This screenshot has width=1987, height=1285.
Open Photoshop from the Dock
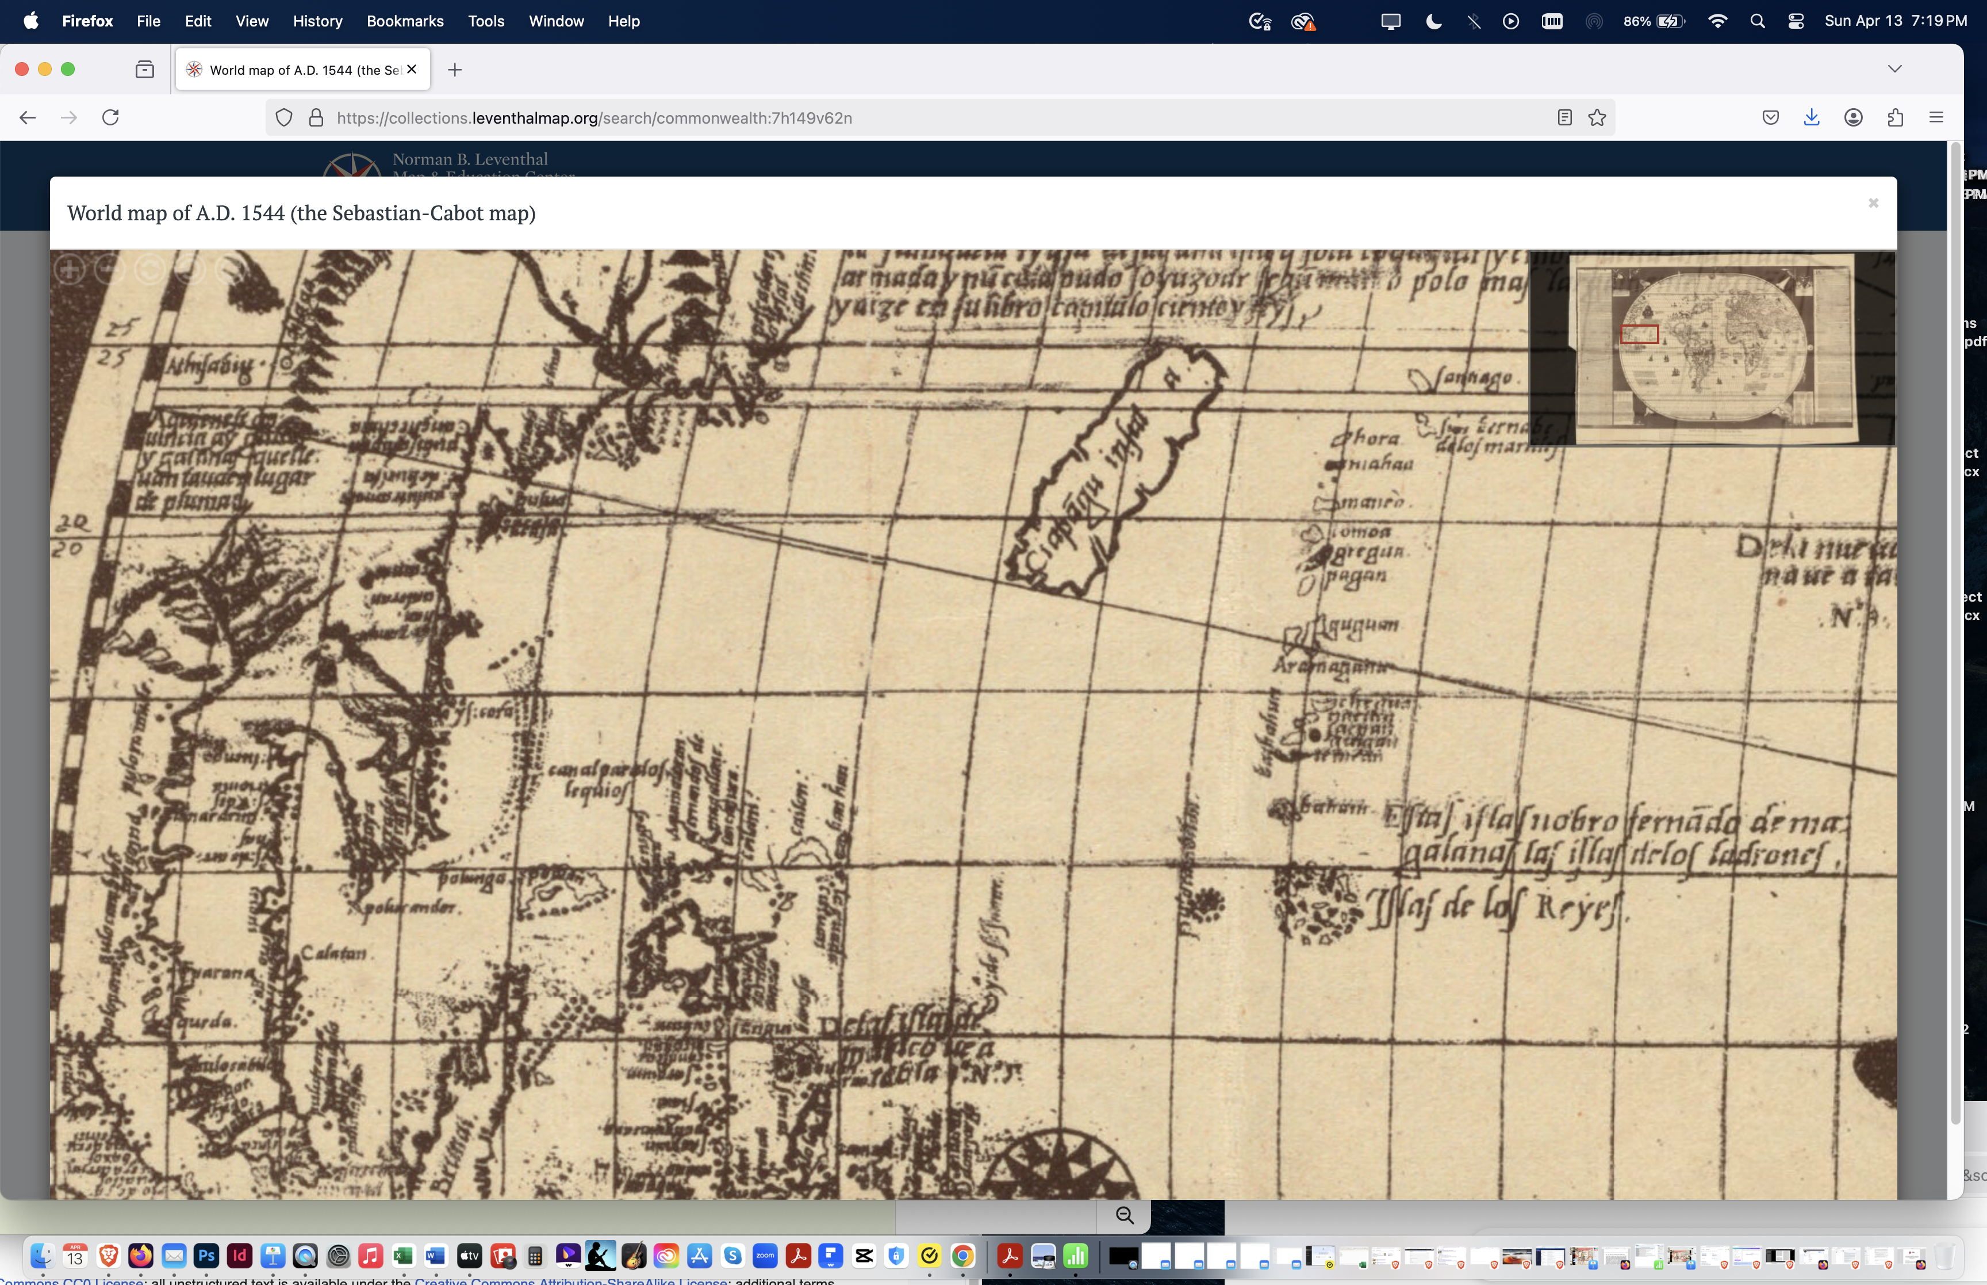pyautogui.click(x=207, y=1255)
